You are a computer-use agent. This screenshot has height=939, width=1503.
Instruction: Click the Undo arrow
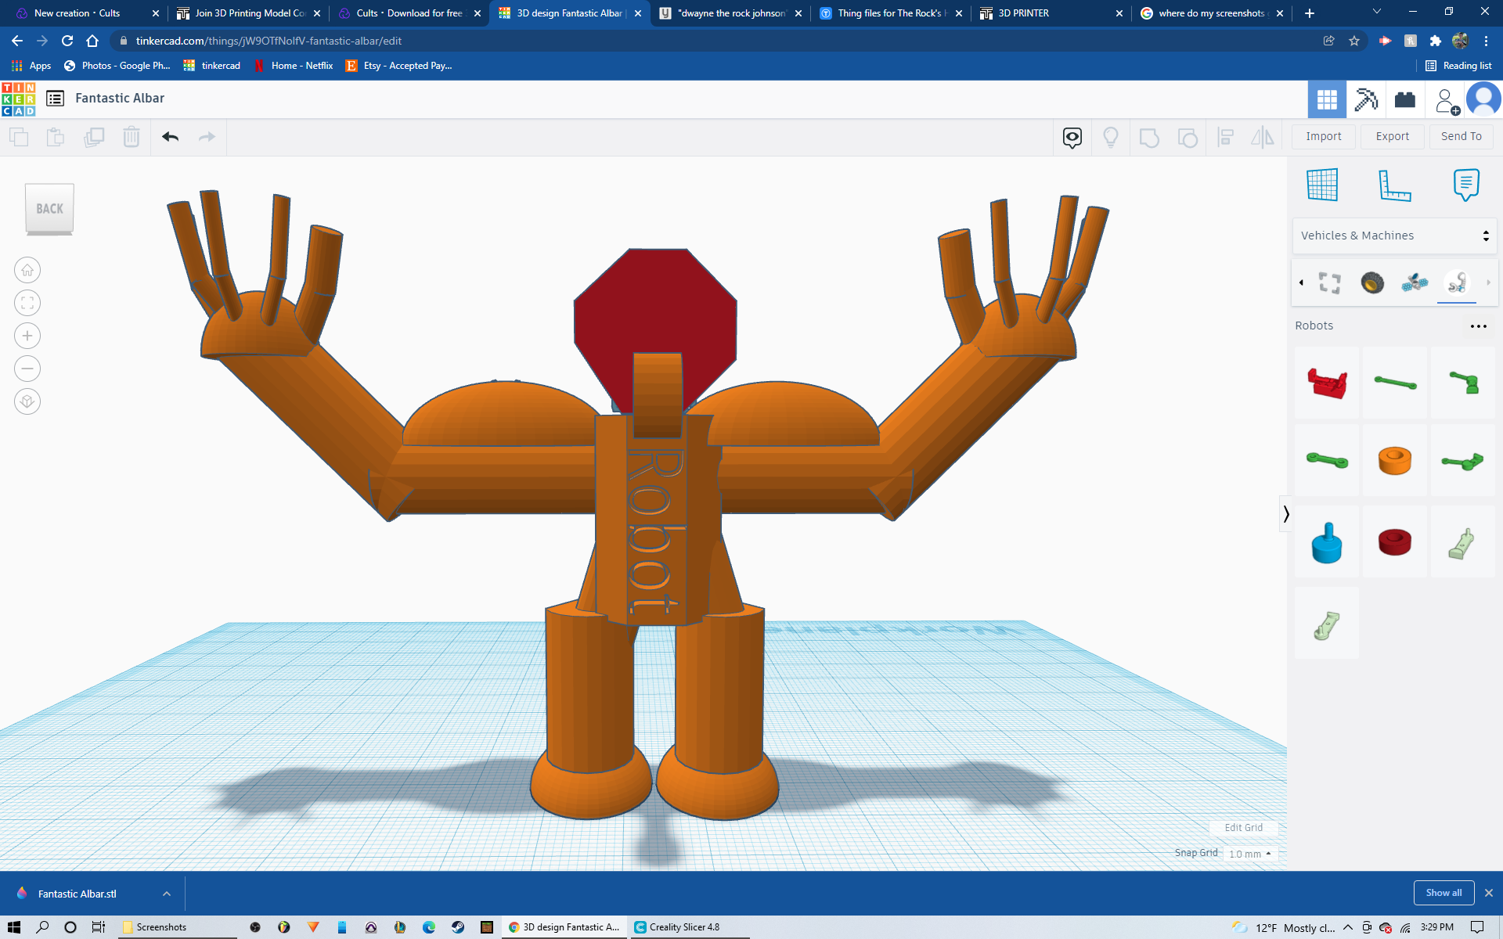click(x=169, y=136)
